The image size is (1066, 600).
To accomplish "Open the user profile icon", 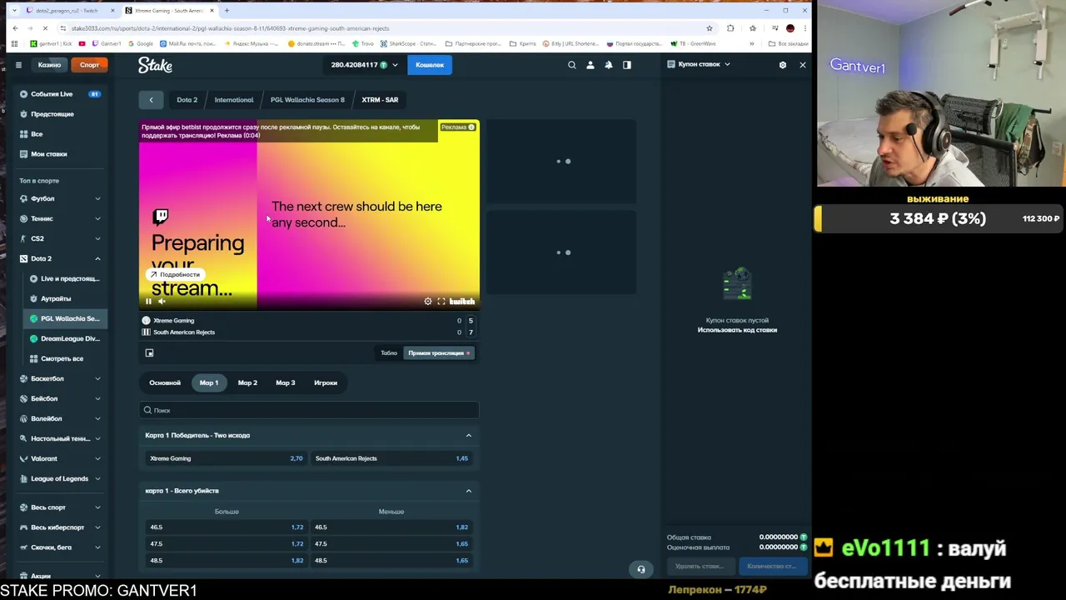I will 590,65.
